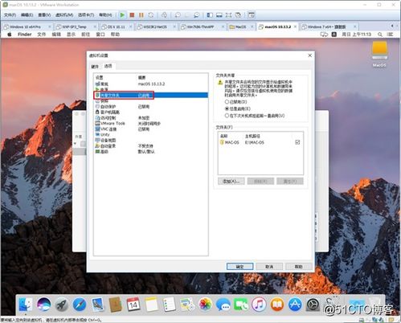This screenshot has height=323, width=401.
Task: Switch to the 硬件 hardware tab
Action: pos(95,66)
